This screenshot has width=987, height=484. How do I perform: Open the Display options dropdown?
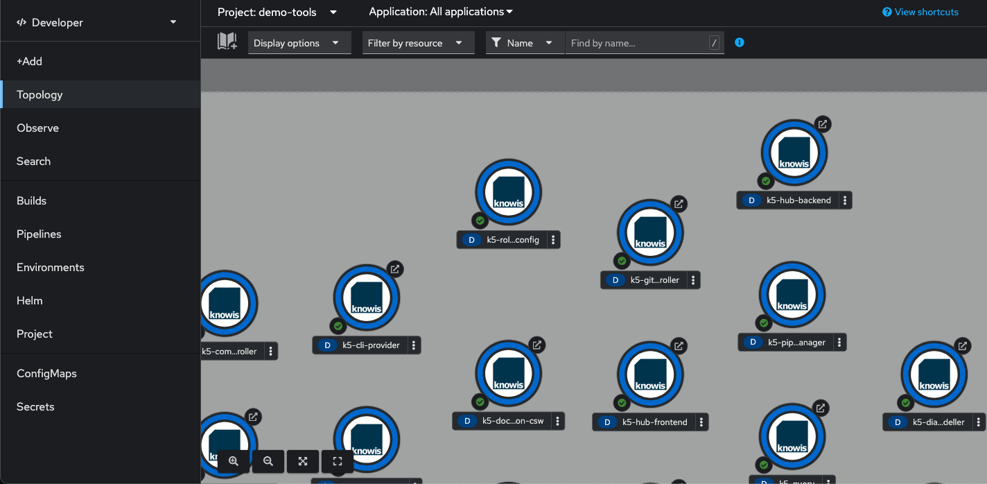[299, 42]
